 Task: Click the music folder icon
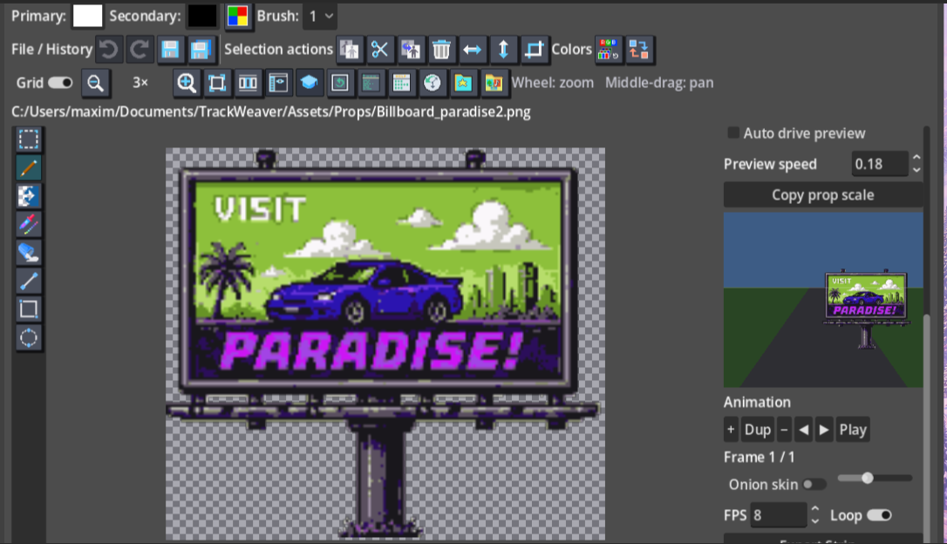pyautogui.click(x=494, y=83)
